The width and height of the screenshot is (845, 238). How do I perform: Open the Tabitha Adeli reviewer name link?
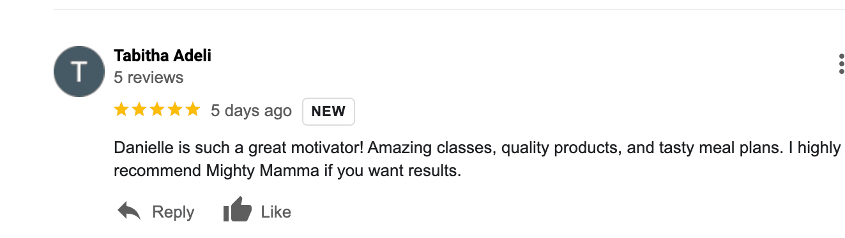point(162,56)
